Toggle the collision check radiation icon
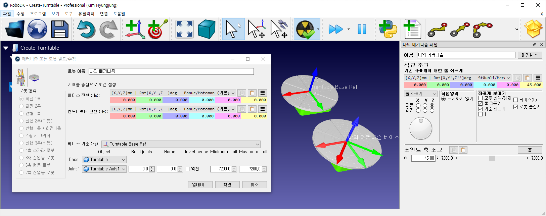 [305, 29]
